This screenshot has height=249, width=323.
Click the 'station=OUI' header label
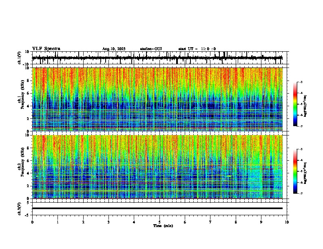[x=151, y=49]
